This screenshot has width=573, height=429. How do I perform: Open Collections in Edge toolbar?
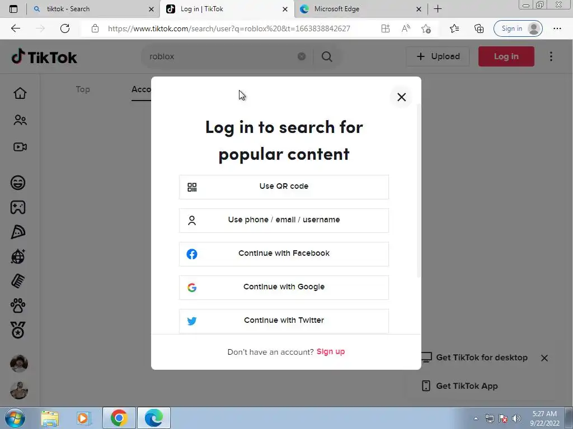(x=479, y=28)
